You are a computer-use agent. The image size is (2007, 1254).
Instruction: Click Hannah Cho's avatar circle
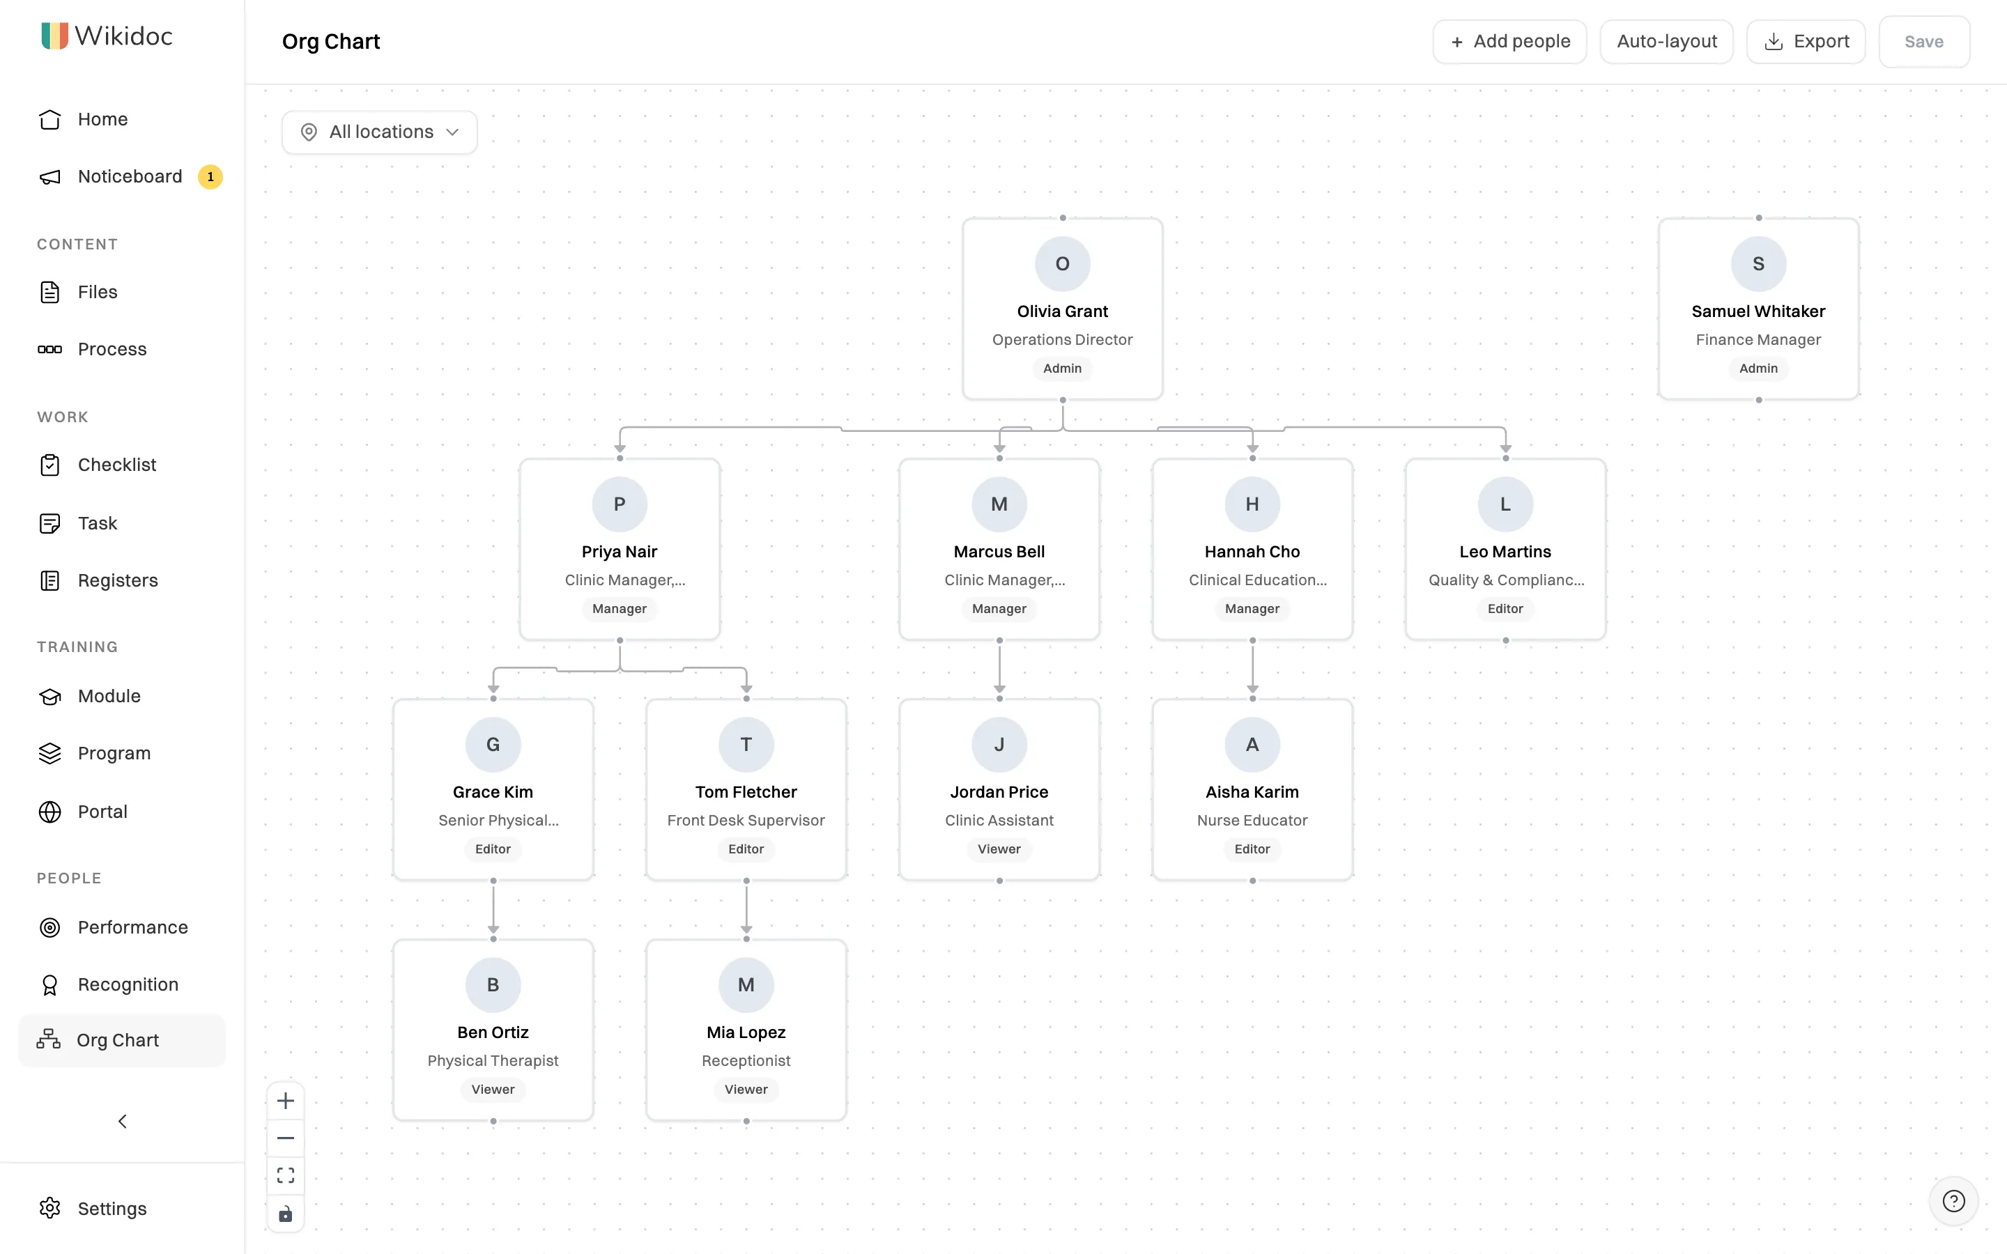coord(1252,504)
